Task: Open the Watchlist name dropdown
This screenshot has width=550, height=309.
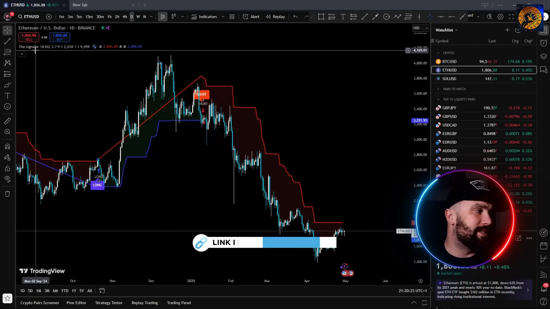Action: pos(446,30)
